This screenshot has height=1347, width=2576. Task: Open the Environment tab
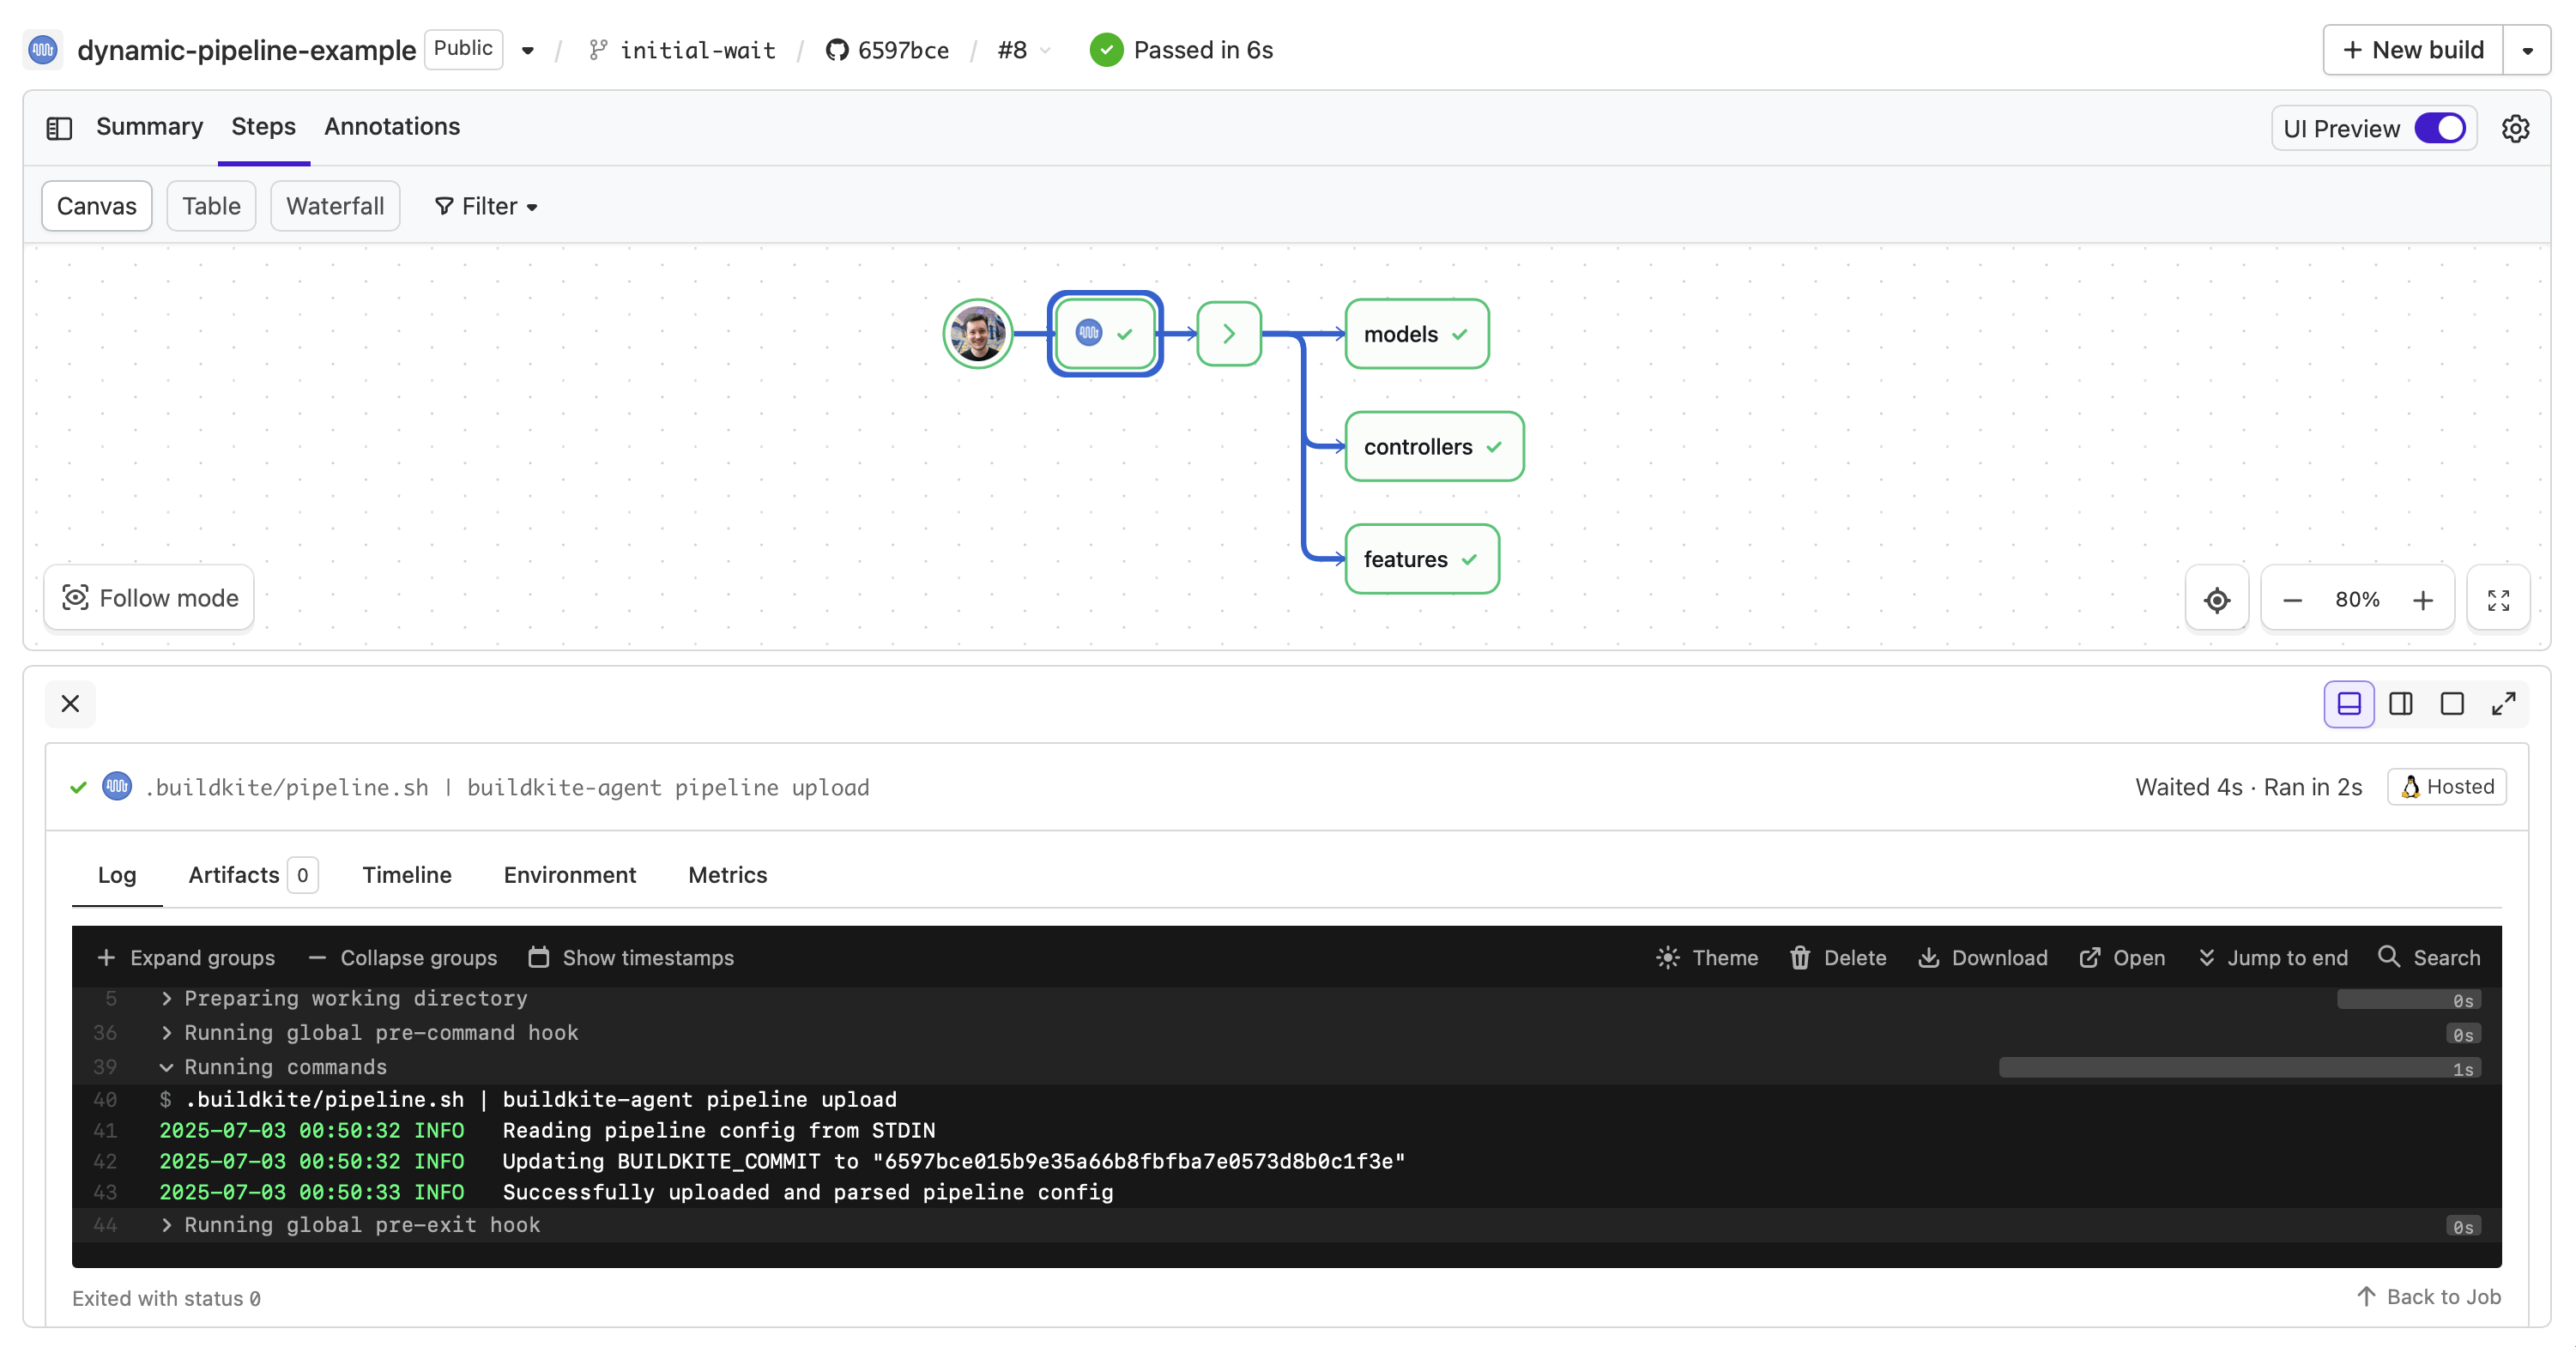(x=569, y=875)
